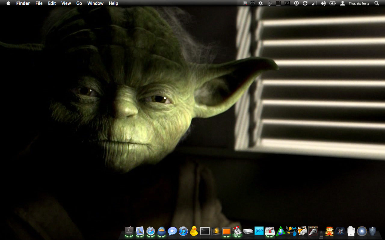
Task: Launch Mail stamp icon in Dock
Action: 140,231
